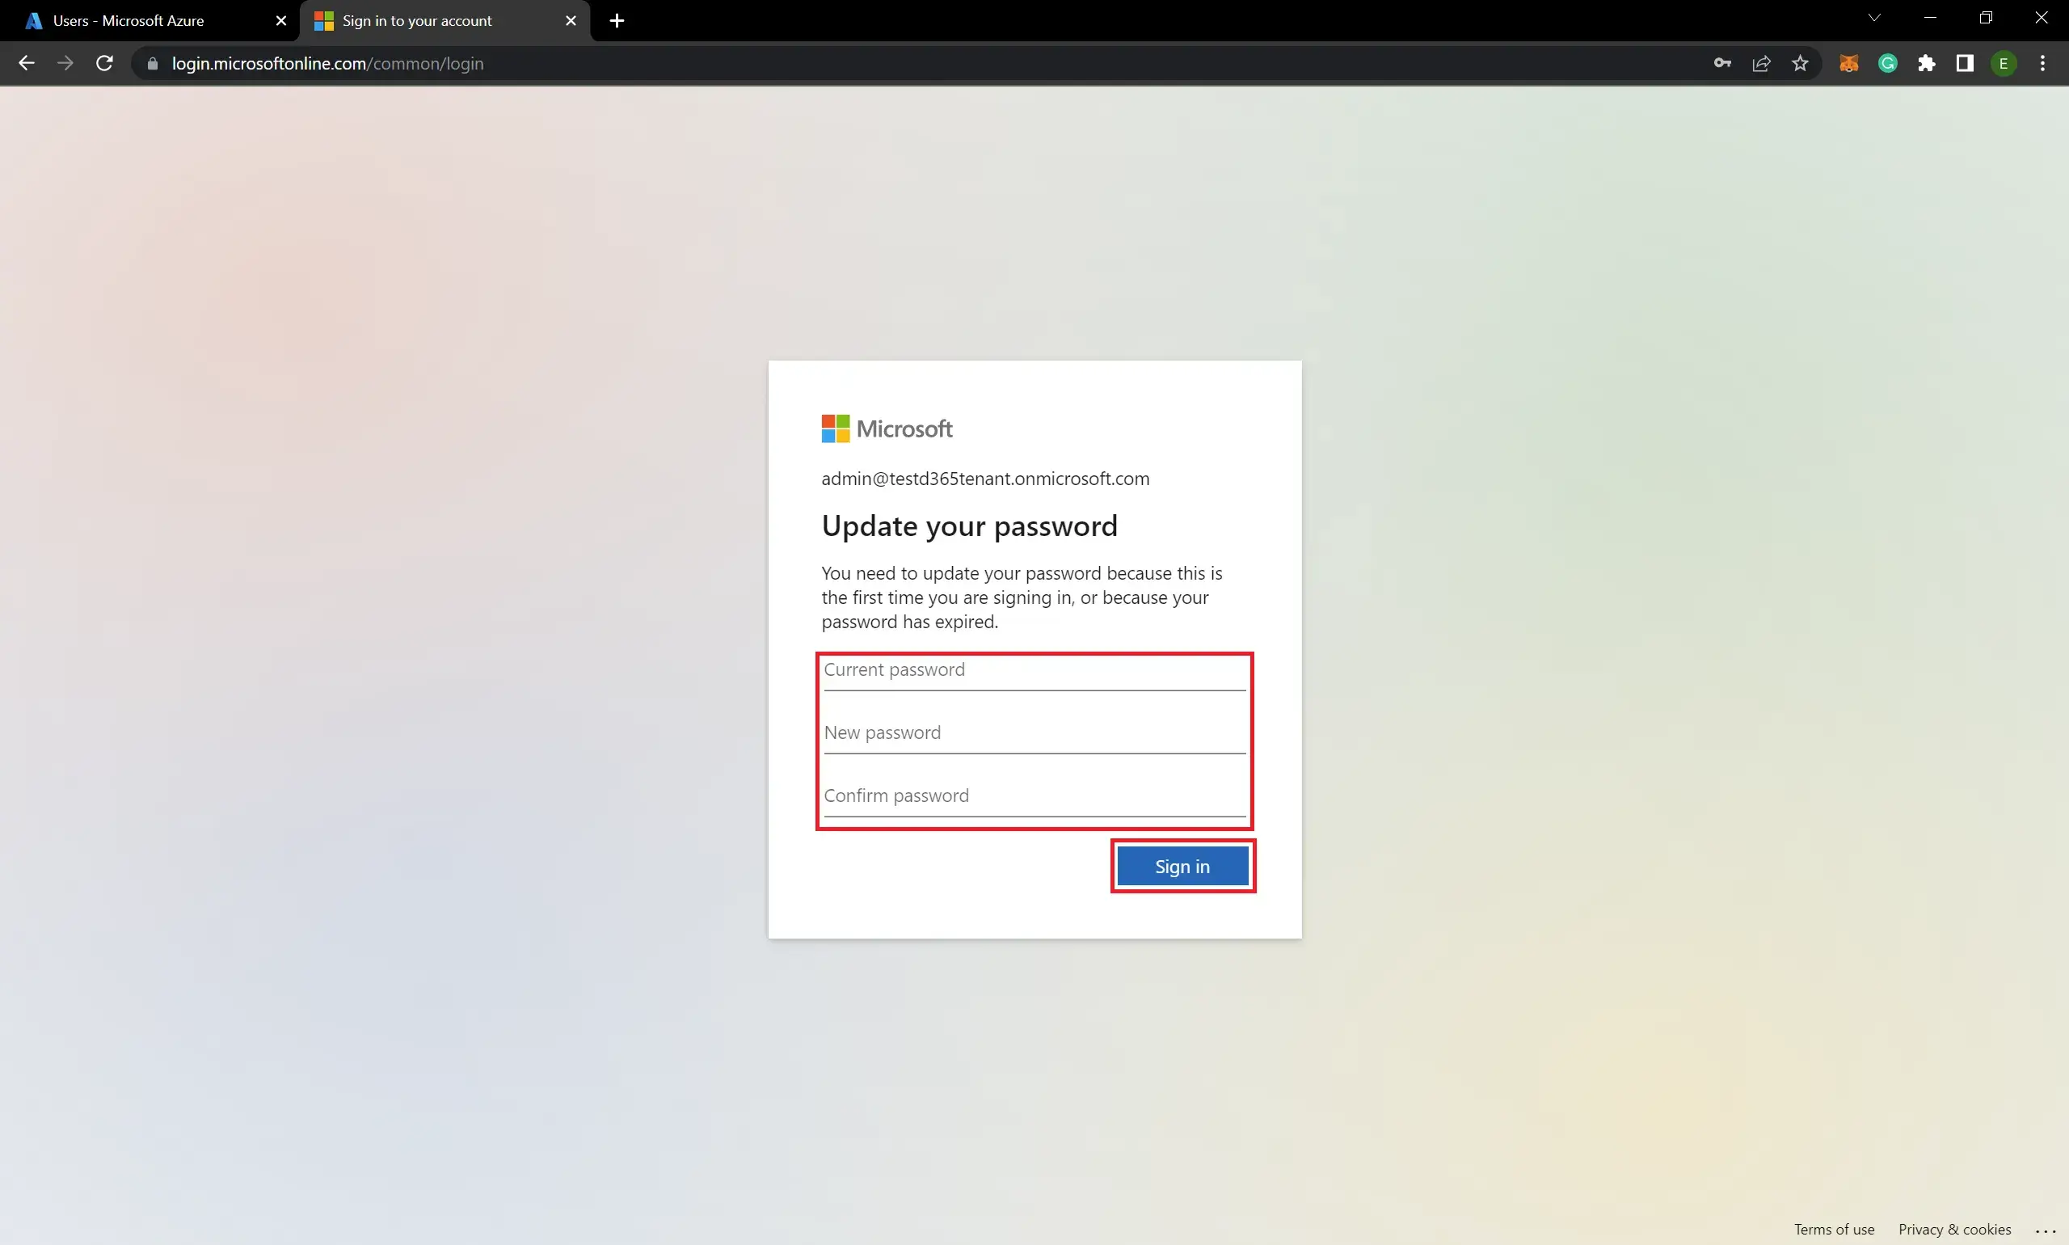The height and width of the screenshot is (1245, 2069).
Task: Select the Sign in to your account tab
Action: pyautogui.click(x=445, y=21)
